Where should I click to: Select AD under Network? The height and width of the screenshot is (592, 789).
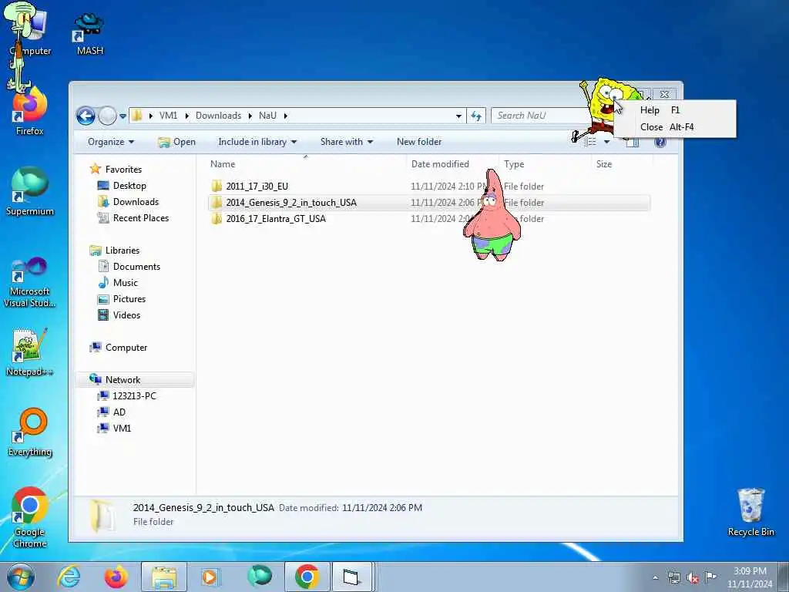pos(119,412)
